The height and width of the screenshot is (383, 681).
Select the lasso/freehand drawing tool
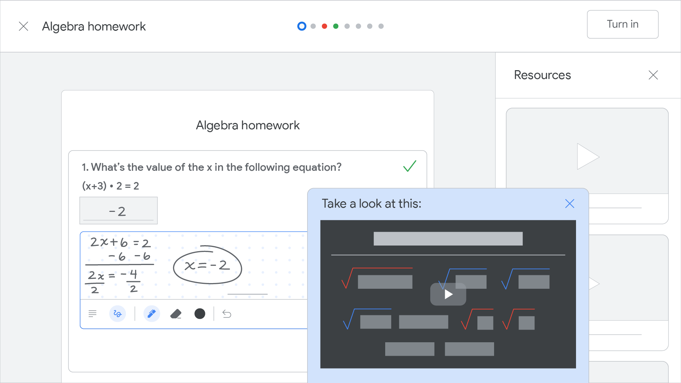pos(117,314)
